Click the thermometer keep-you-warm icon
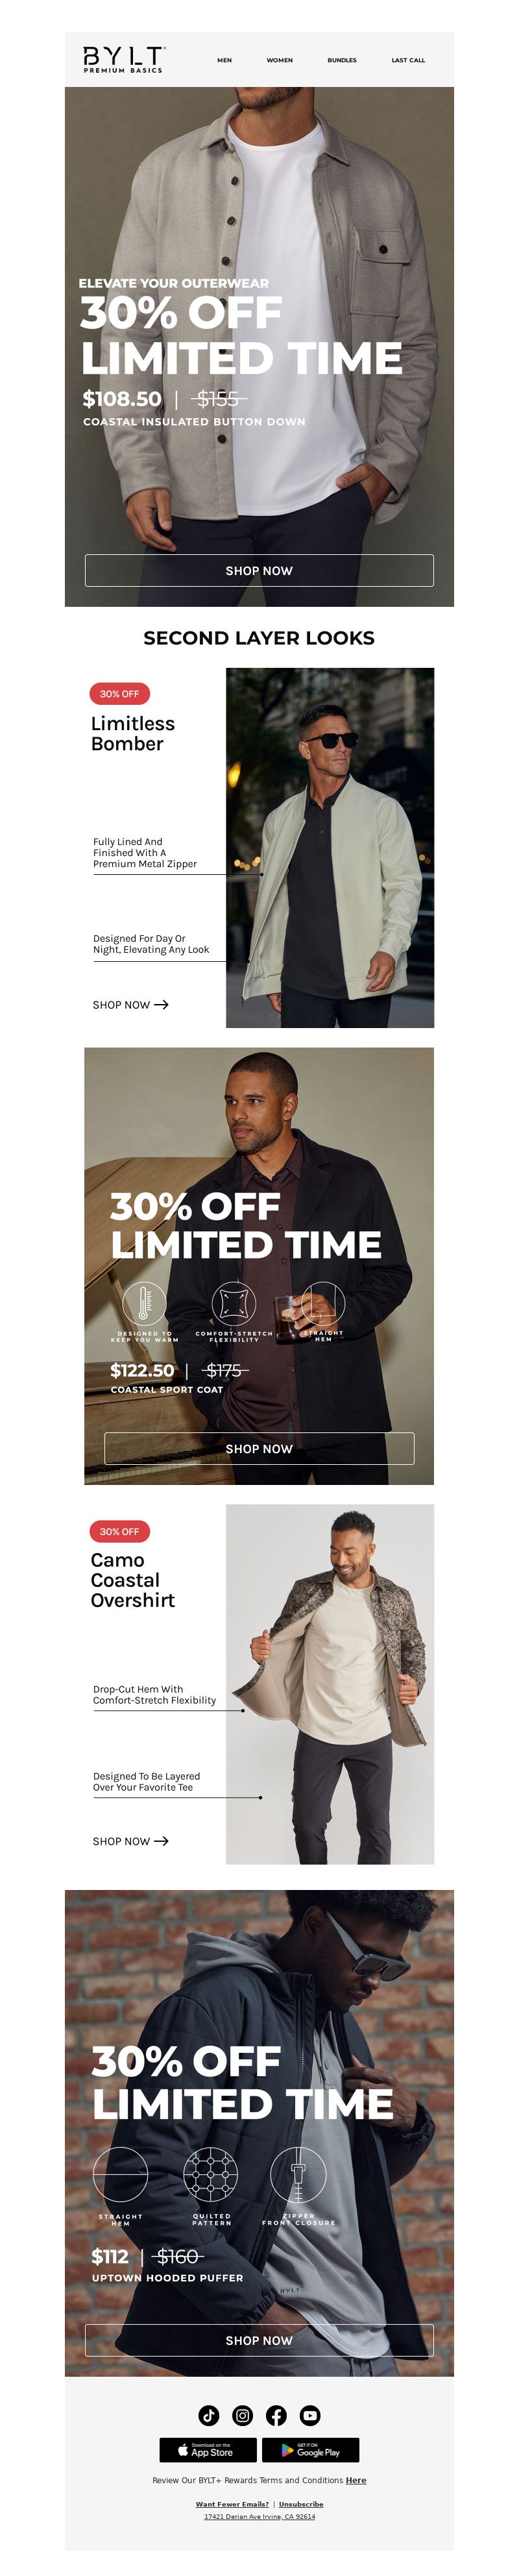Viewport: 519px width, 2576px height. point(144,1303)
